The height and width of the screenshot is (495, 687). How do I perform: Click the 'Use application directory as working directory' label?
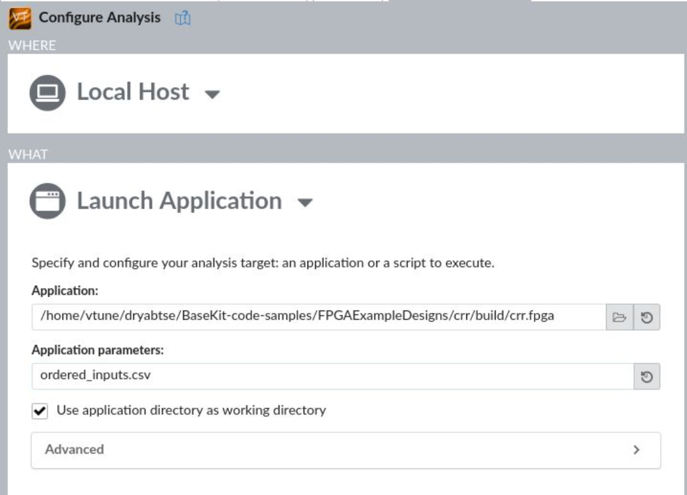click(x=191, y=411)
